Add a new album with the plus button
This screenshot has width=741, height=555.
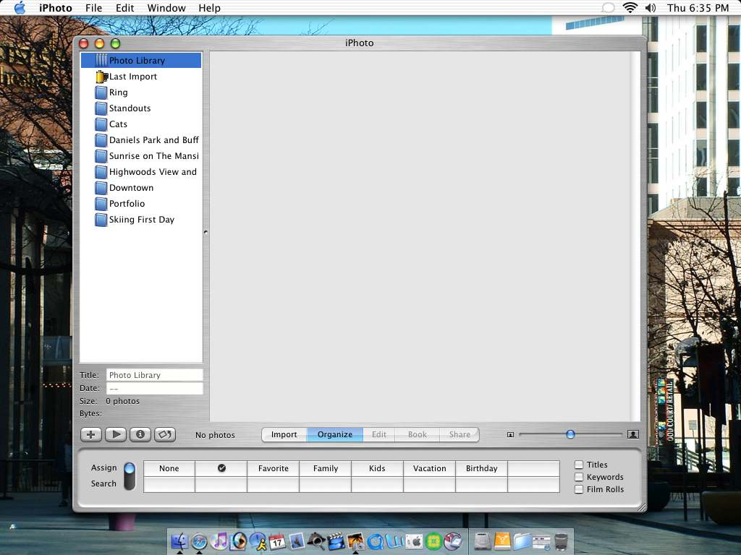click(x=90, y=434)
